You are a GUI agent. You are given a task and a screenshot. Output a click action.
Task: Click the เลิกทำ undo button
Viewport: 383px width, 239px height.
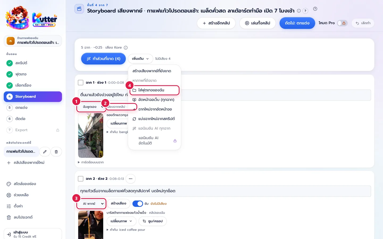[x=363, y=23]
